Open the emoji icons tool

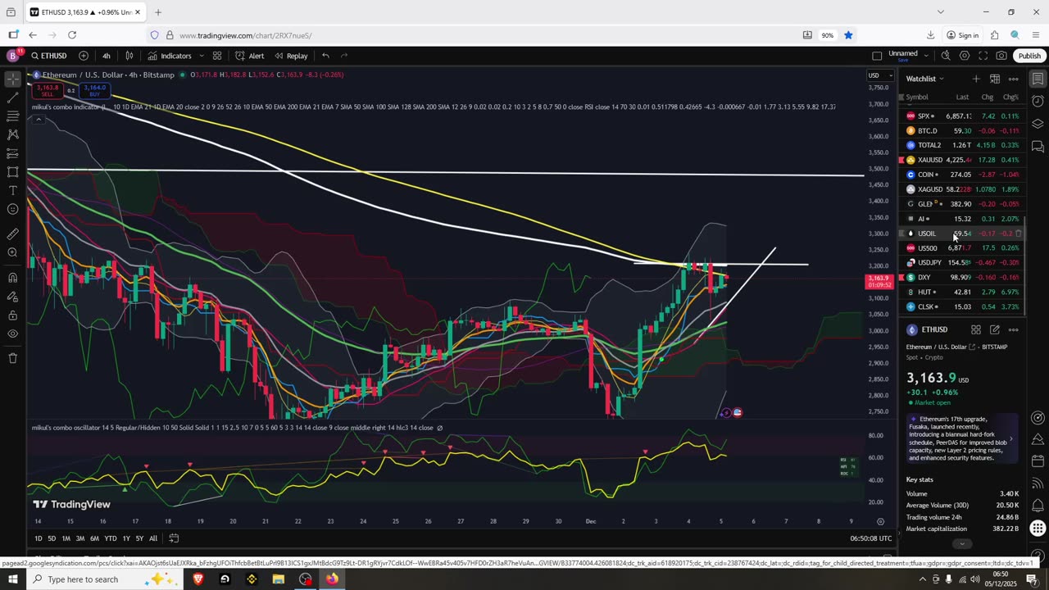pyautogui.click(x=12, y=210)
